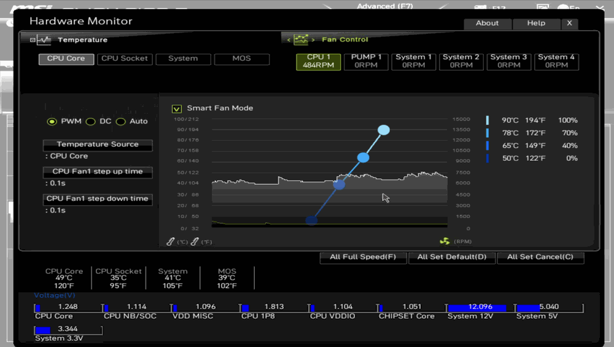The width and height of the screenshot is (614, 347).
Task: Click the Temperature waveform icon
Action: 43,40
